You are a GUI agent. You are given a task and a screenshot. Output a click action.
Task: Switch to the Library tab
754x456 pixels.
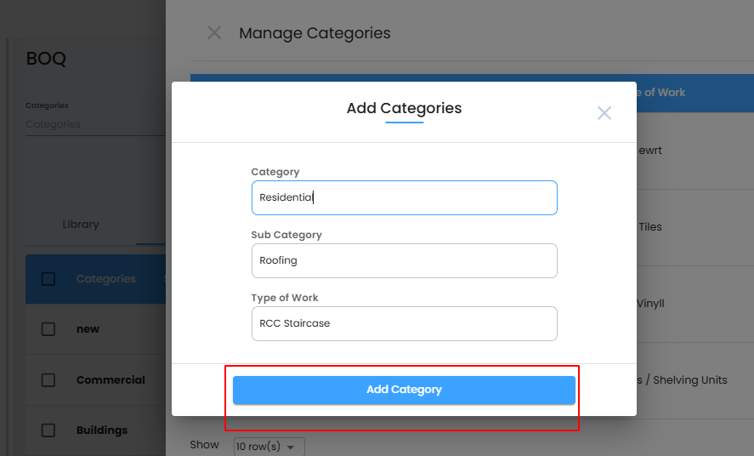coord(81,225)
